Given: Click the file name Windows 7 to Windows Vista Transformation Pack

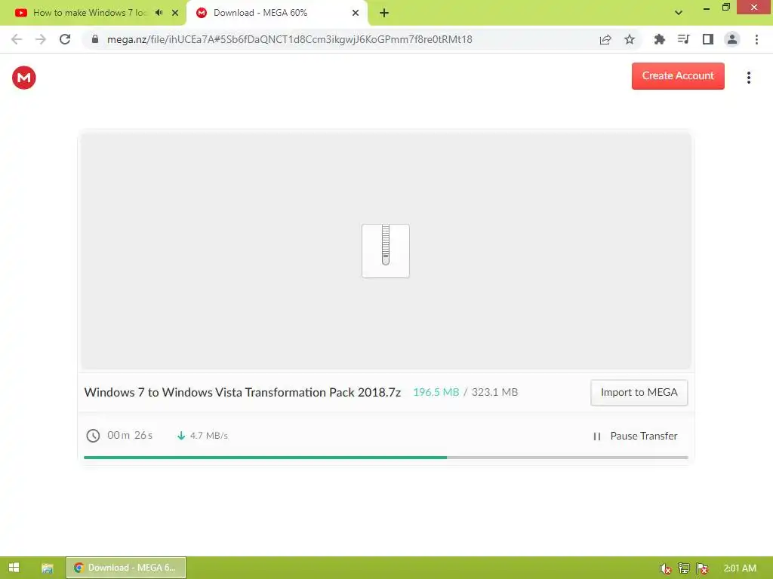Looking at the screenshot, I should pyautogui.click(x=242, y=392).
